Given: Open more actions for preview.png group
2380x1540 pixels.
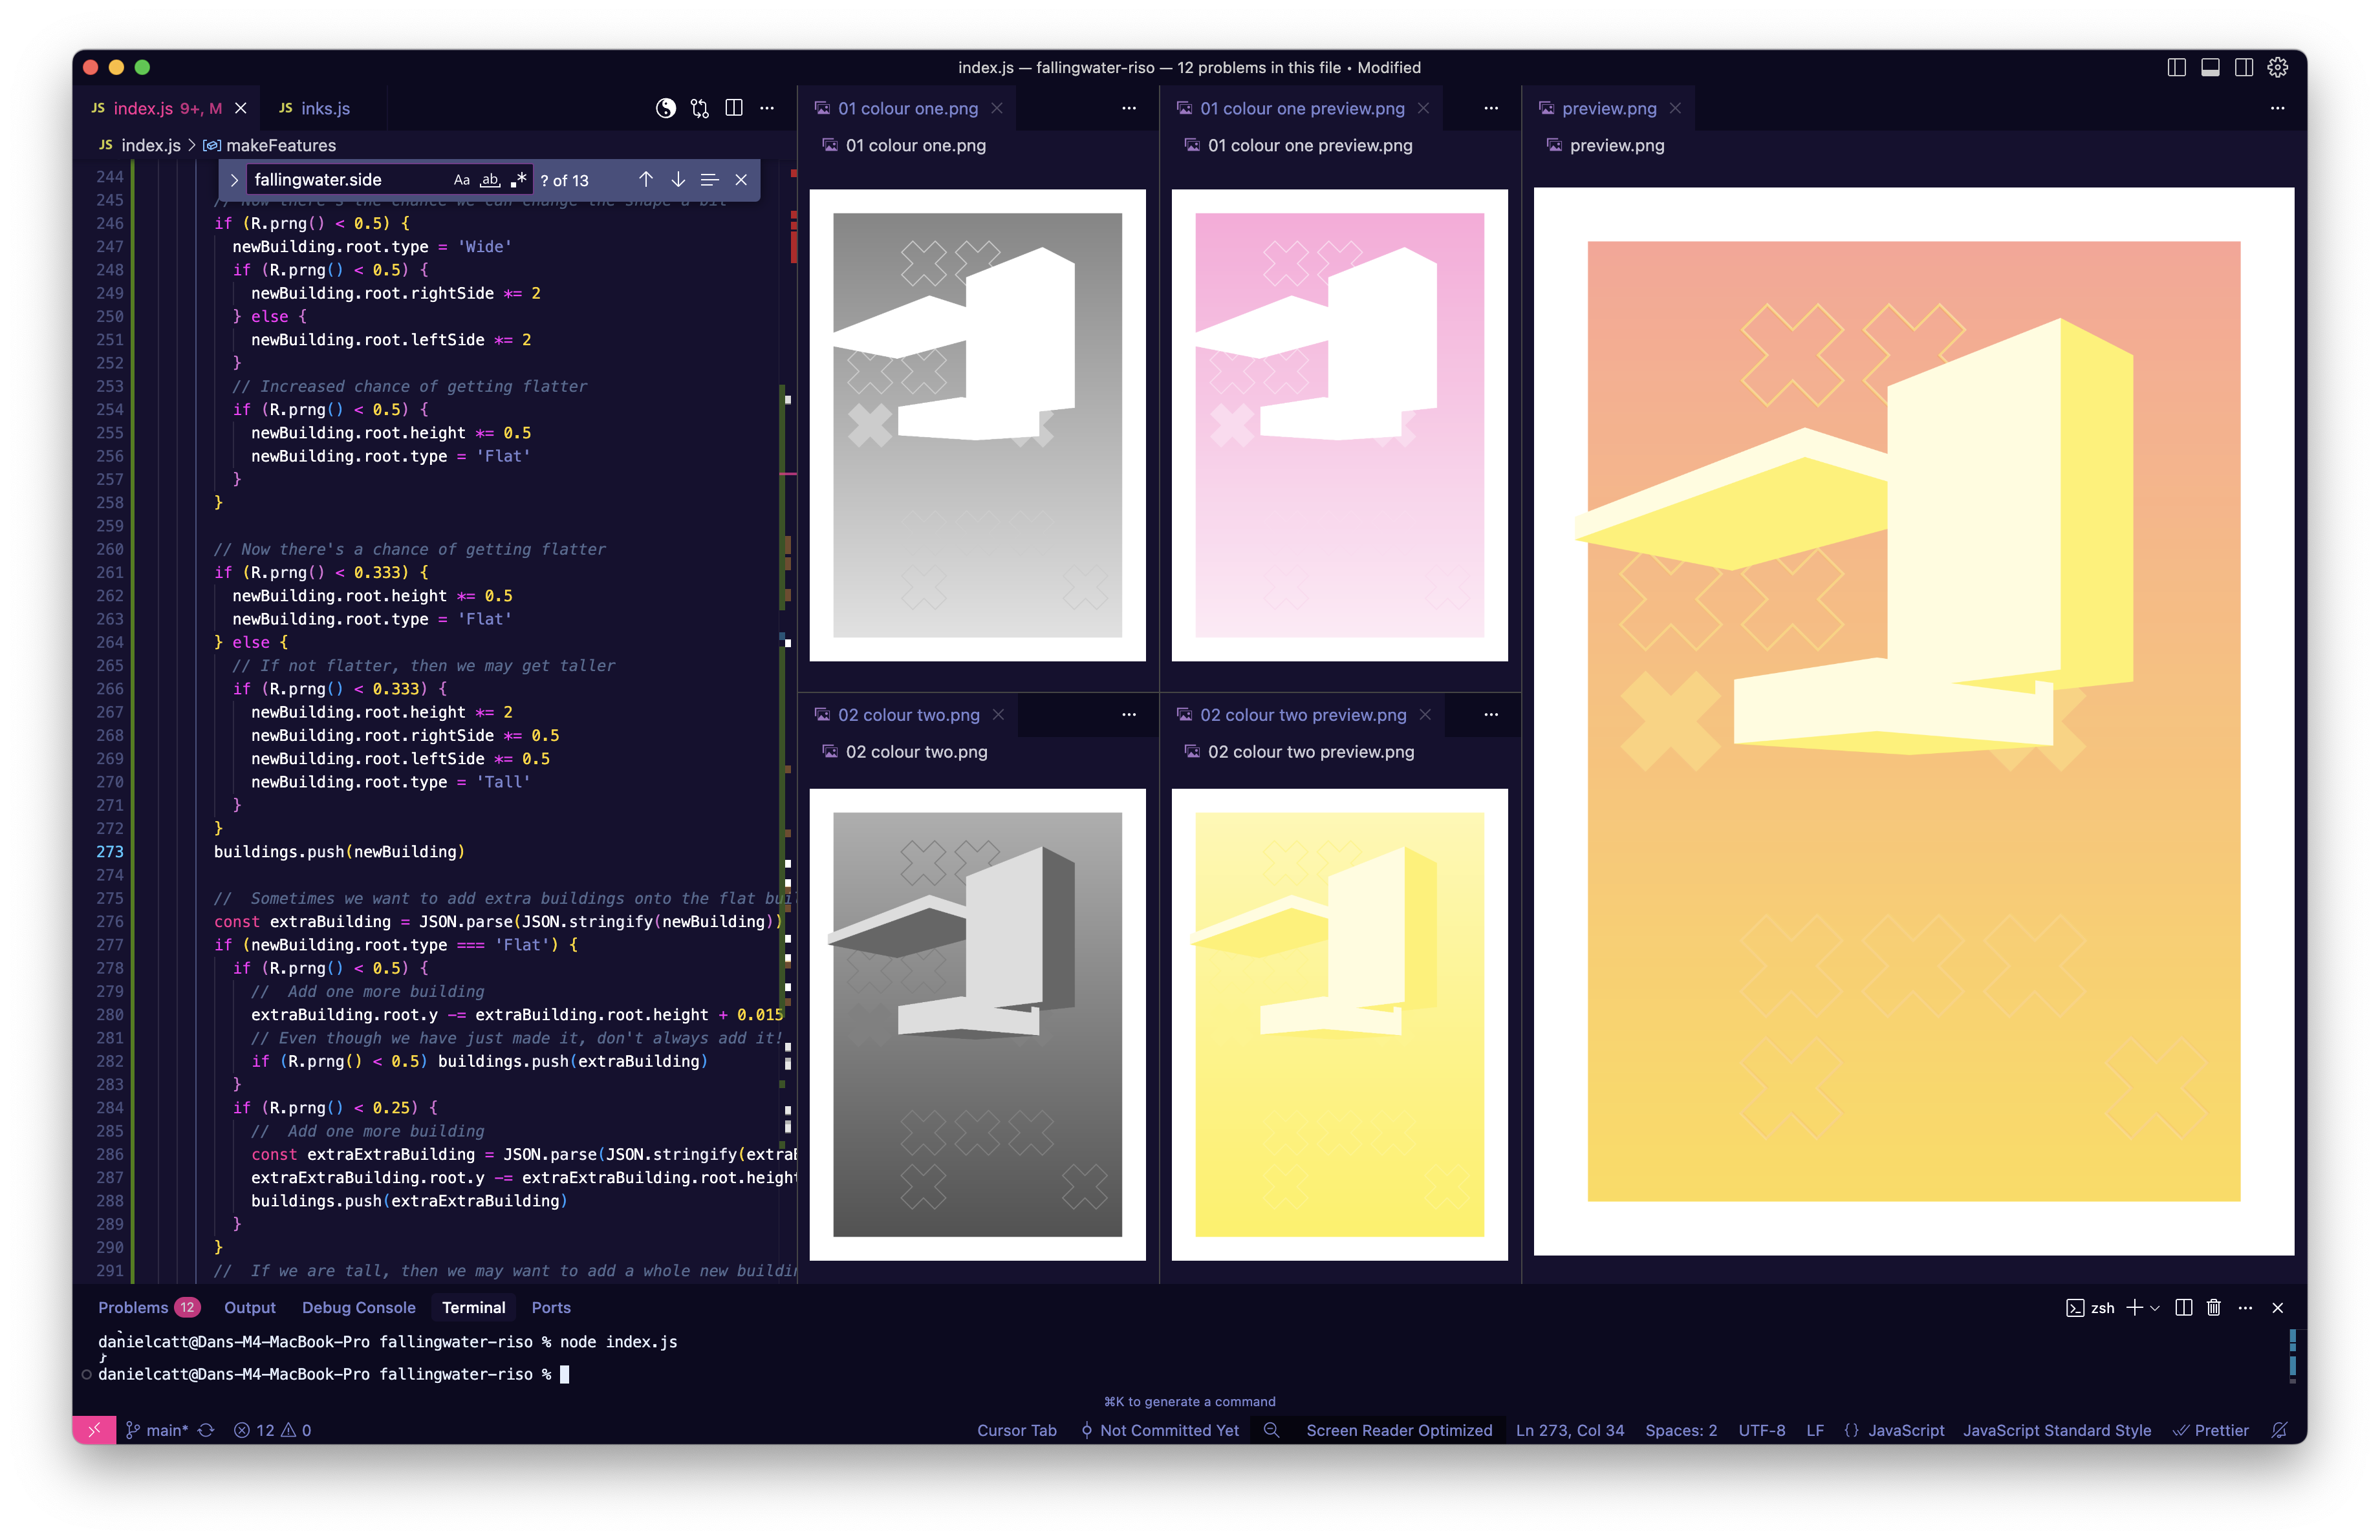Looking at the screenshot, I should click(x=2277, y=108).
